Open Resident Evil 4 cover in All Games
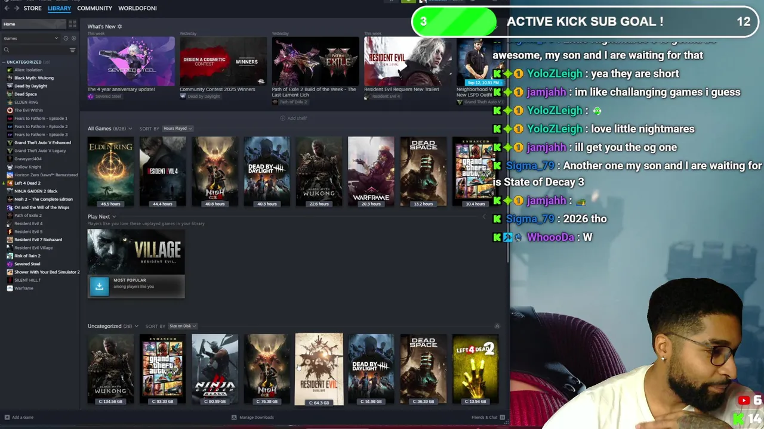The height and width of the screenshot is (429, 764). tap(162, 172)
